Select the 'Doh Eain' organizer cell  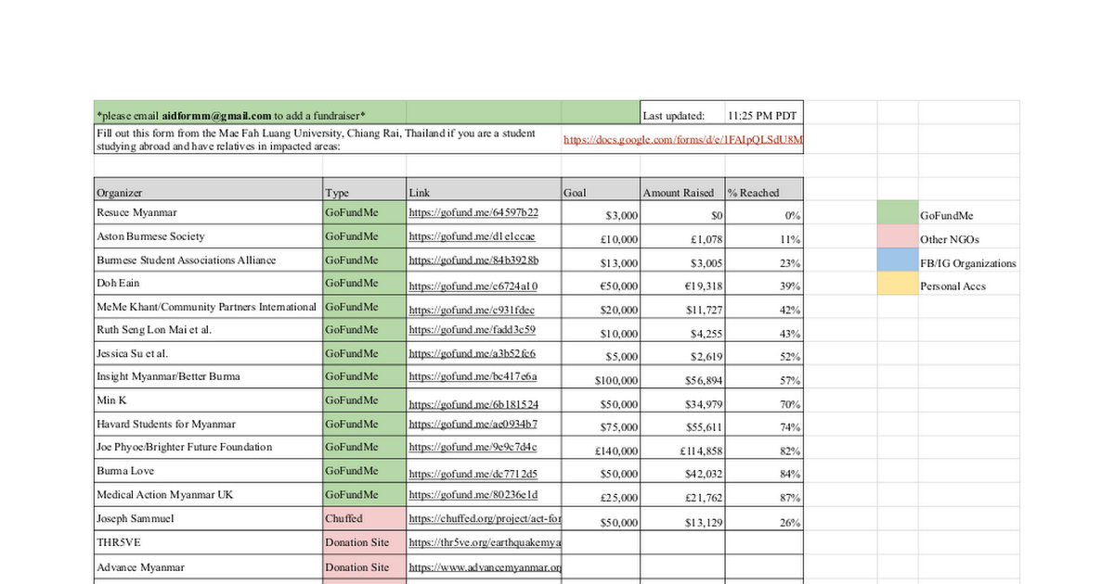pyautogui.click(x=208, y=284)
